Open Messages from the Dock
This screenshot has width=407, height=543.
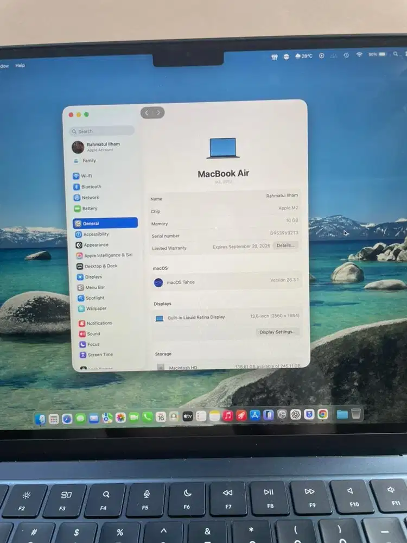80,418
